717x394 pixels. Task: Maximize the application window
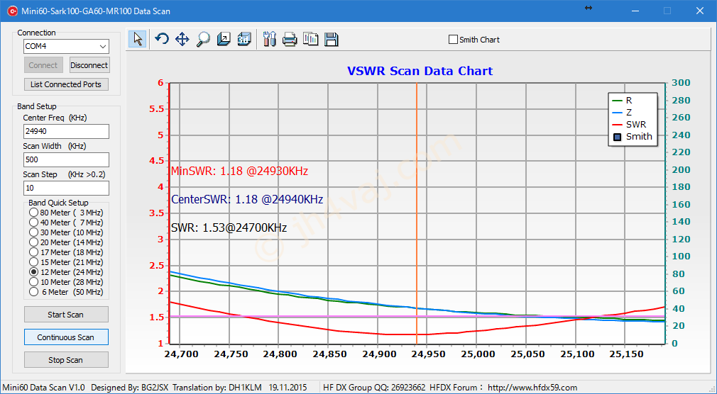tap(667, 11)
